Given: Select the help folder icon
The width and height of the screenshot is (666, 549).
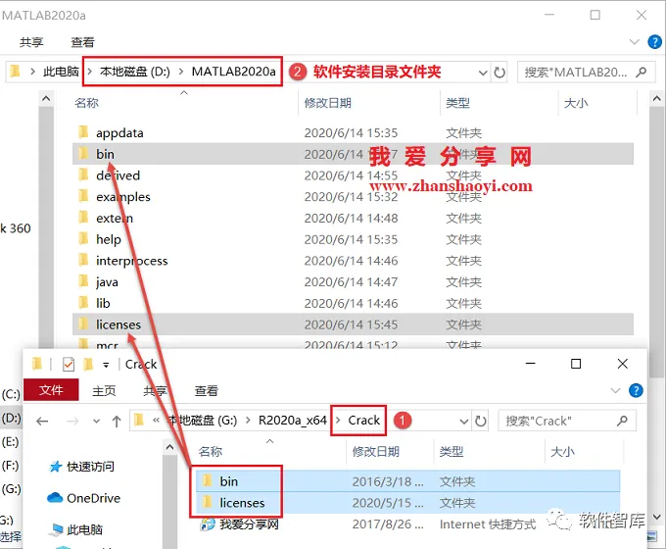Looking at the screenshot, I should point(83,238).
